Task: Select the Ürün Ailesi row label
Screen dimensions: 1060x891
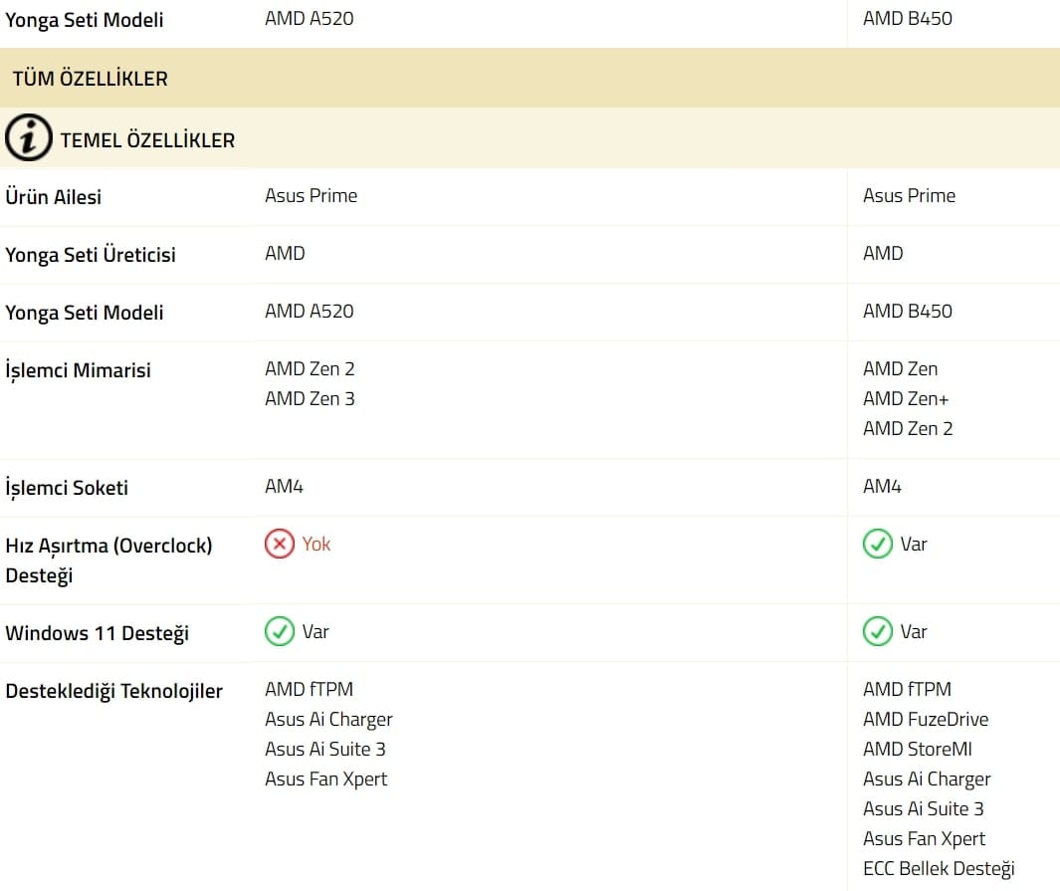Action: click(x=54, y=197)
